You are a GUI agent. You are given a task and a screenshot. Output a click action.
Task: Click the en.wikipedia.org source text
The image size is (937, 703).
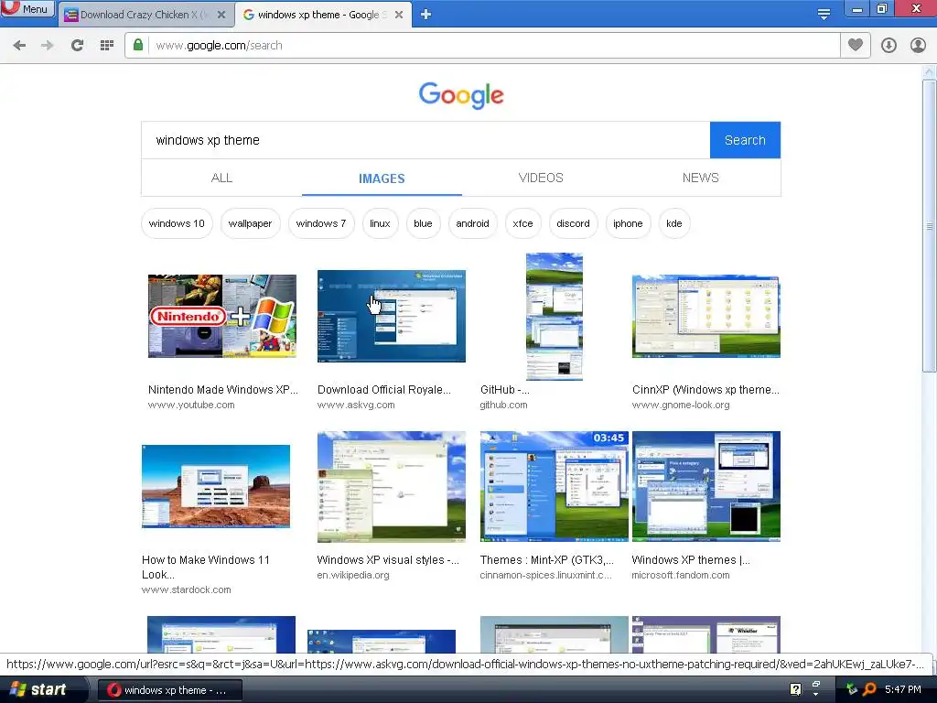tap(353, 575)
